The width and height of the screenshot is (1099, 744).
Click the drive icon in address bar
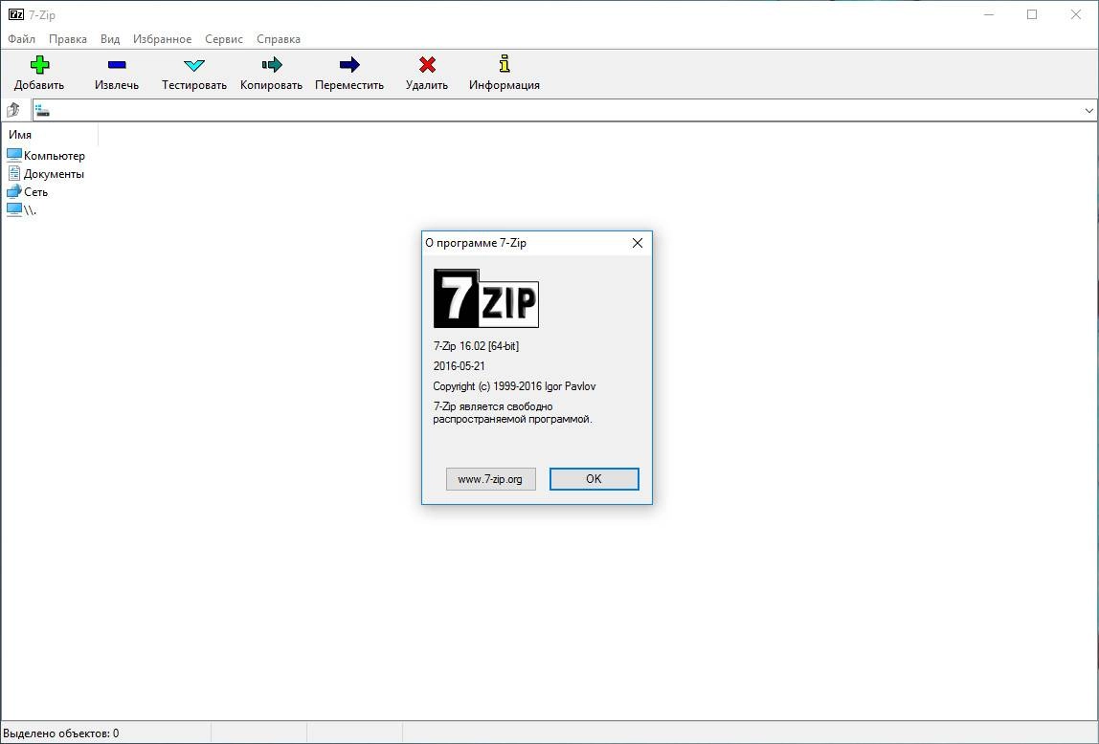[x=42, y=110]
